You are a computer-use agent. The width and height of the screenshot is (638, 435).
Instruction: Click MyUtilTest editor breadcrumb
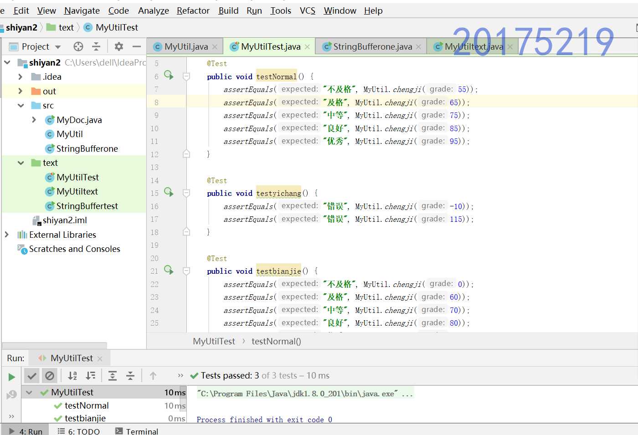click(x=214, y=341)
